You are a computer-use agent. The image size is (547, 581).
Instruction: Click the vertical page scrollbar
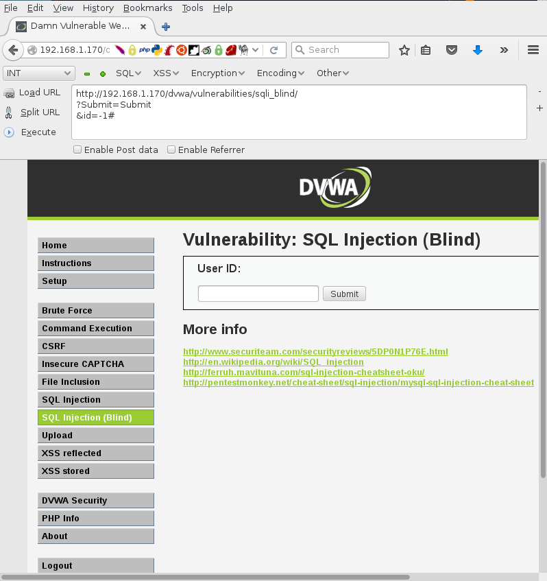tap(543, 320)
